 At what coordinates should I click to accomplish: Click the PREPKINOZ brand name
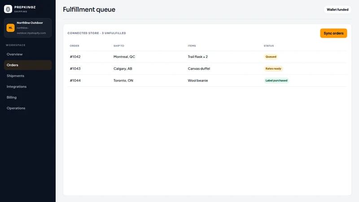coord(25,7)
